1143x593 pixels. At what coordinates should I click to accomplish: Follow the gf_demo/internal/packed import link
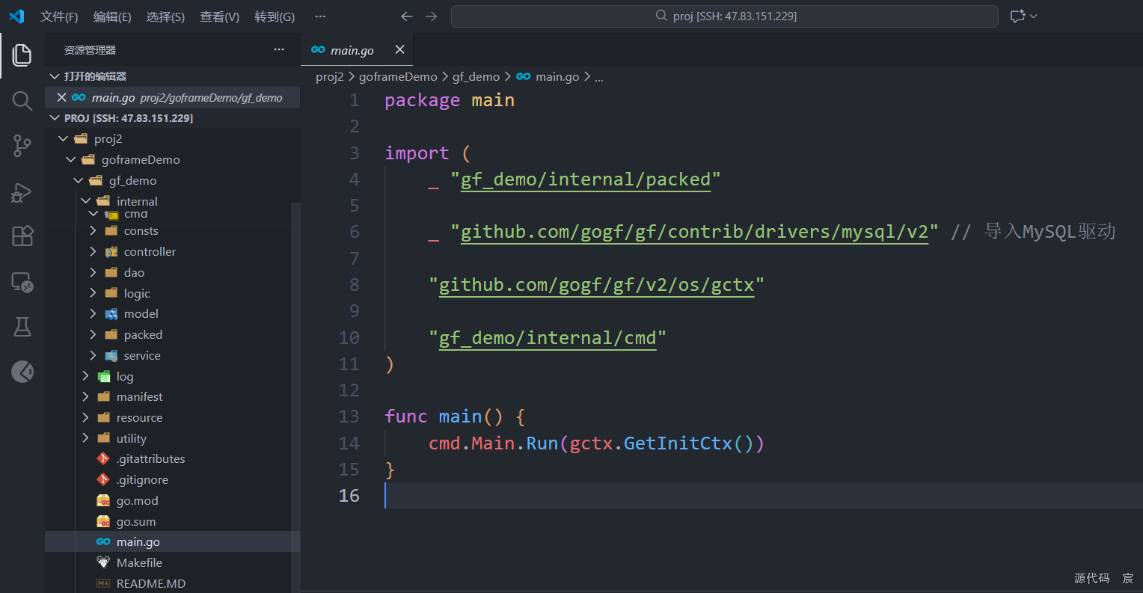pos(586,179)
